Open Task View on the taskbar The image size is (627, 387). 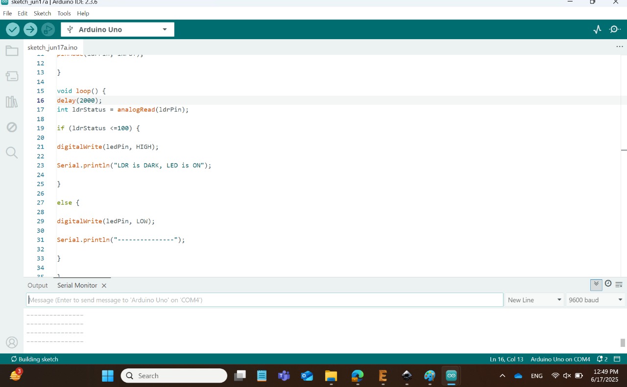tap(240, 376)
